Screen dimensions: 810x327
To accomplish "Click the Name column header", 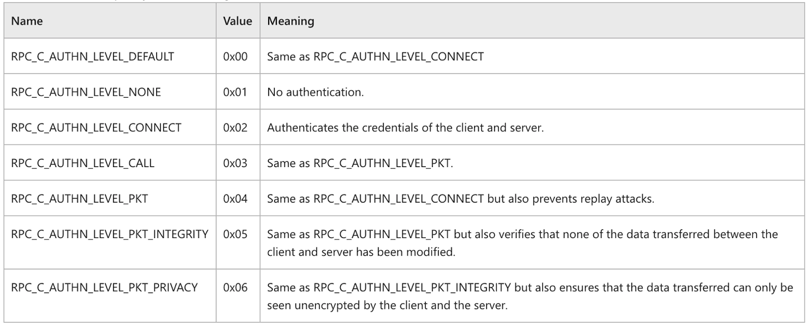I will (27, 22).
